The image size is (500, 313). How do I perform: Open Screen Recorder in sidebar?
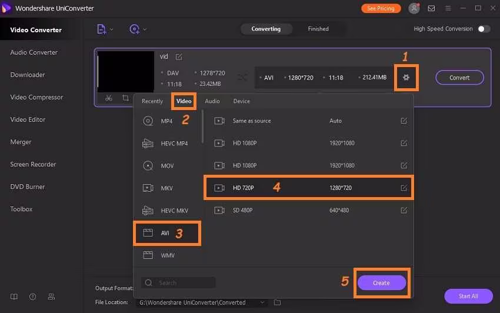coord(33,164)
